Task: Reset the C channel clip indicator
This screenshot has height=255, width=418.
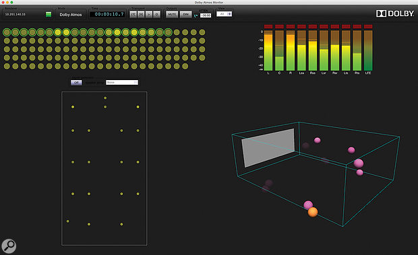Action: 279,26
